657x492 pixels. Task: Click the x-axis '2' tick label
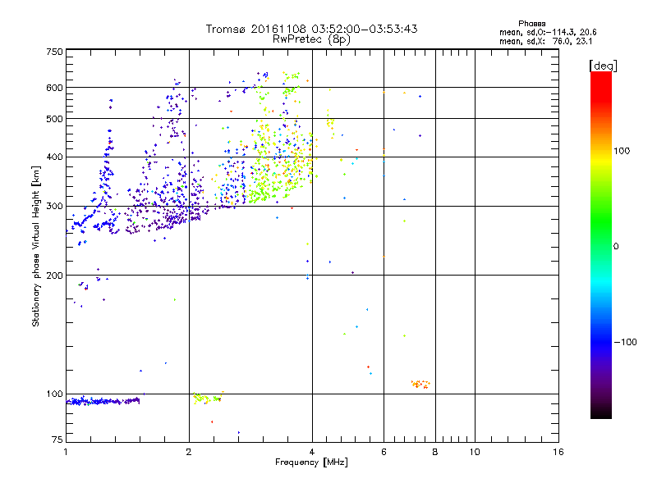point(189,452)
